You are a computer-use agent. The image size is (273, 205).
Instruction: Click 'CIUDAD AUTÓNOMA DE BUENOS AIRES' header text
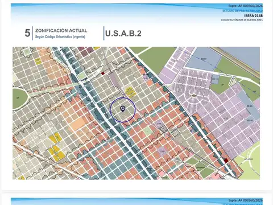click(x=242, y=20)
